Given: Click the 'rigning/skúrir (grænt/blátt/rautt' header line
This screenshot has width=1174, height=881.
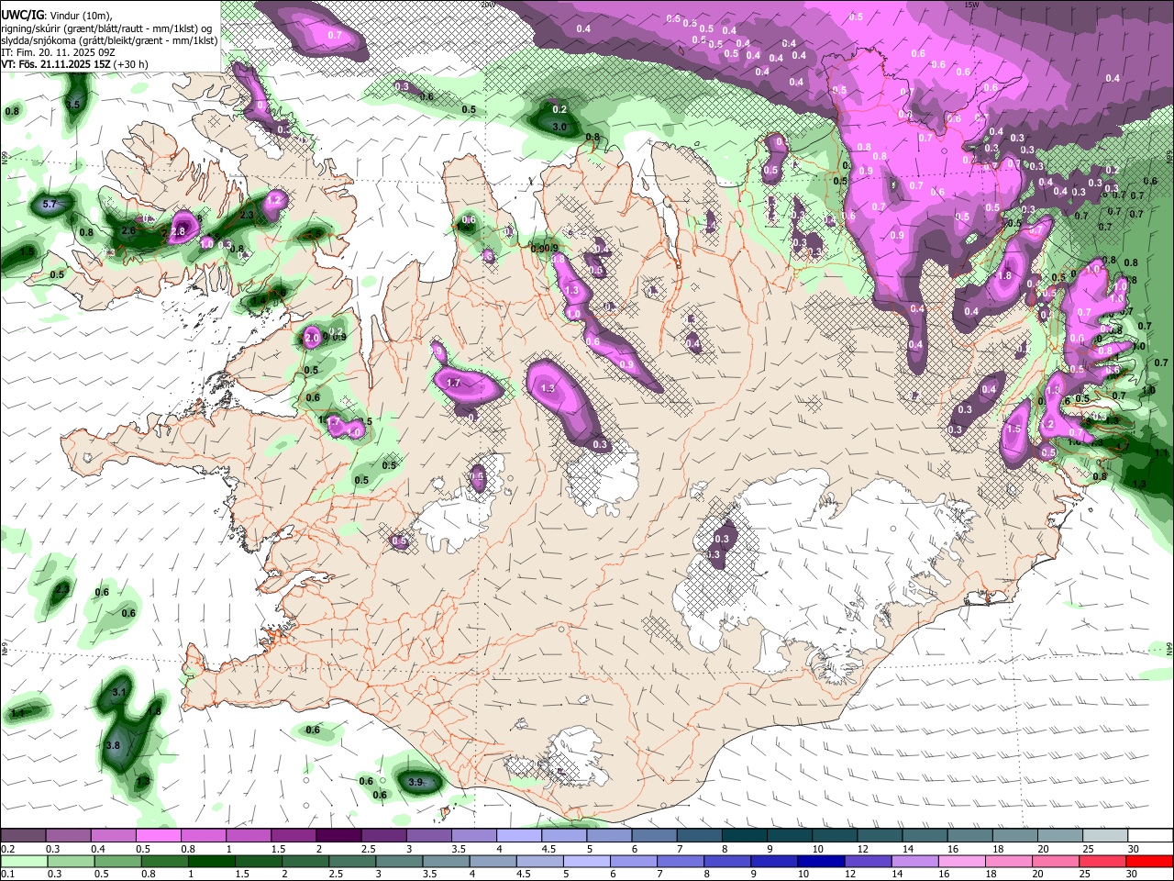Looking at the screenshot, I should coord(105,28).
